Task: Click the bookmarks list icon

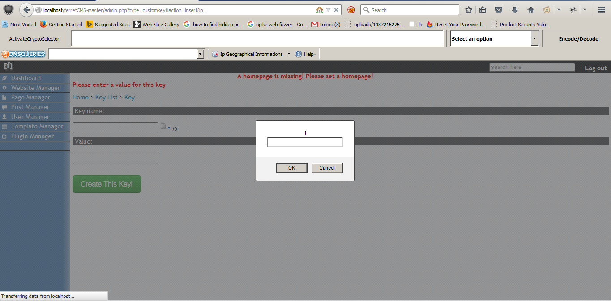Action: pos(483,10)
